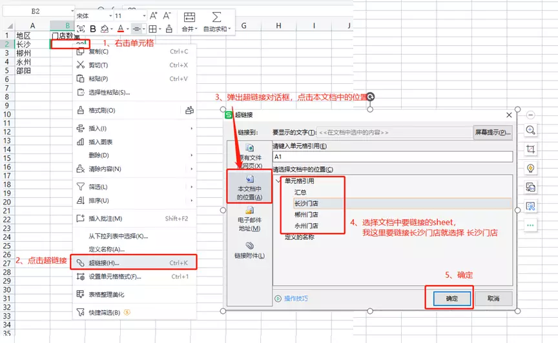Collapse the 单元格引用 tree node
The height and width of the screenshot is (343, 558).
[278, 181]
